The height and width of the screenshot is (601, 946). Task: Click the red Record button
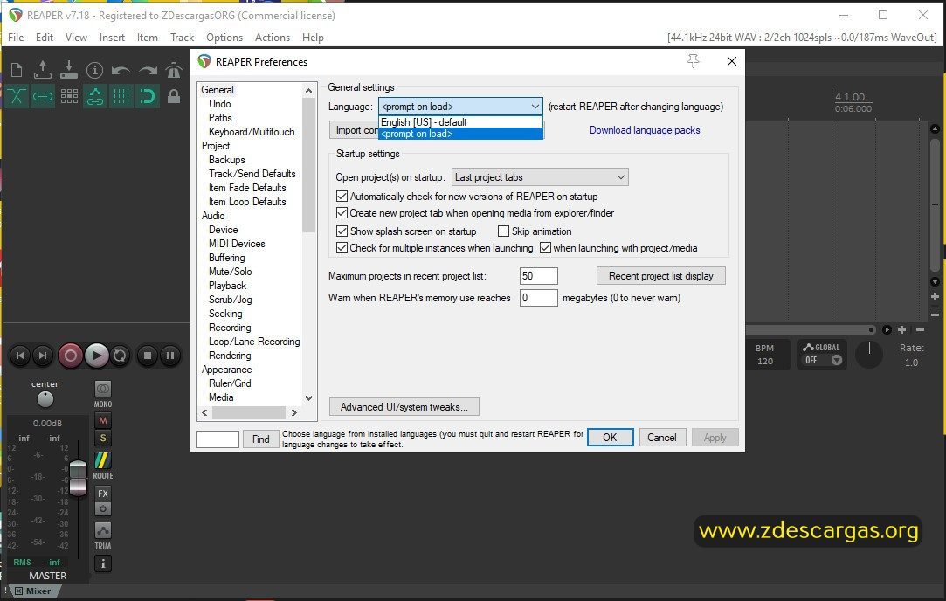pos(70,356)
